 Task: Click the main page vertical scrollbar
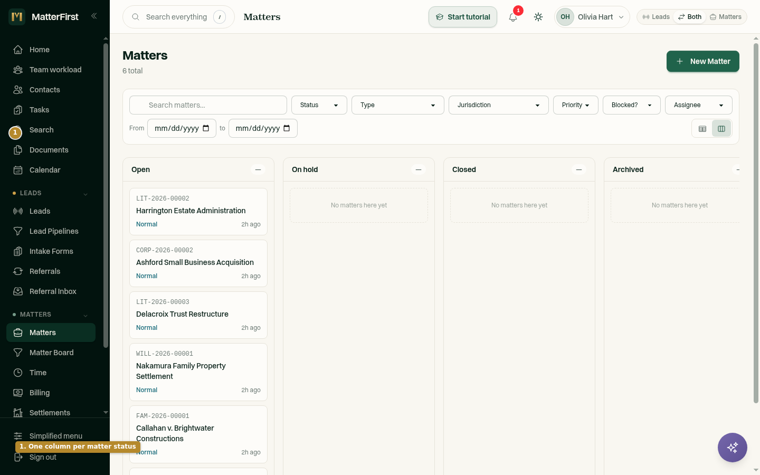[756, 223]
